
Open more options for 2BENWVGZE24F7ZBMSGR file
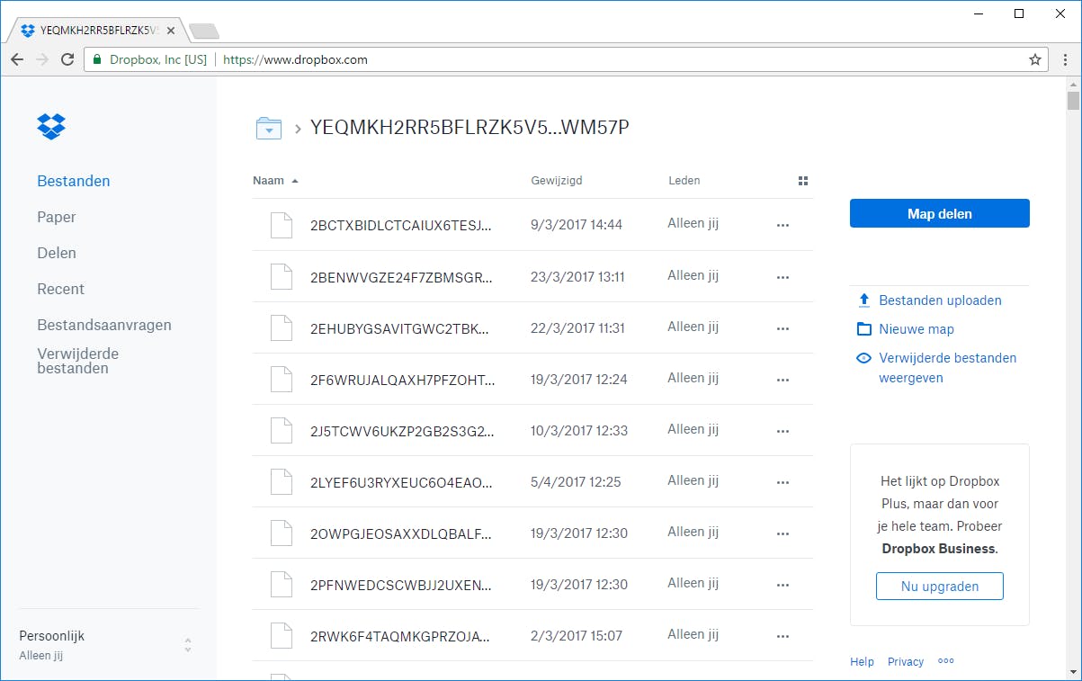tap(782, 277)
